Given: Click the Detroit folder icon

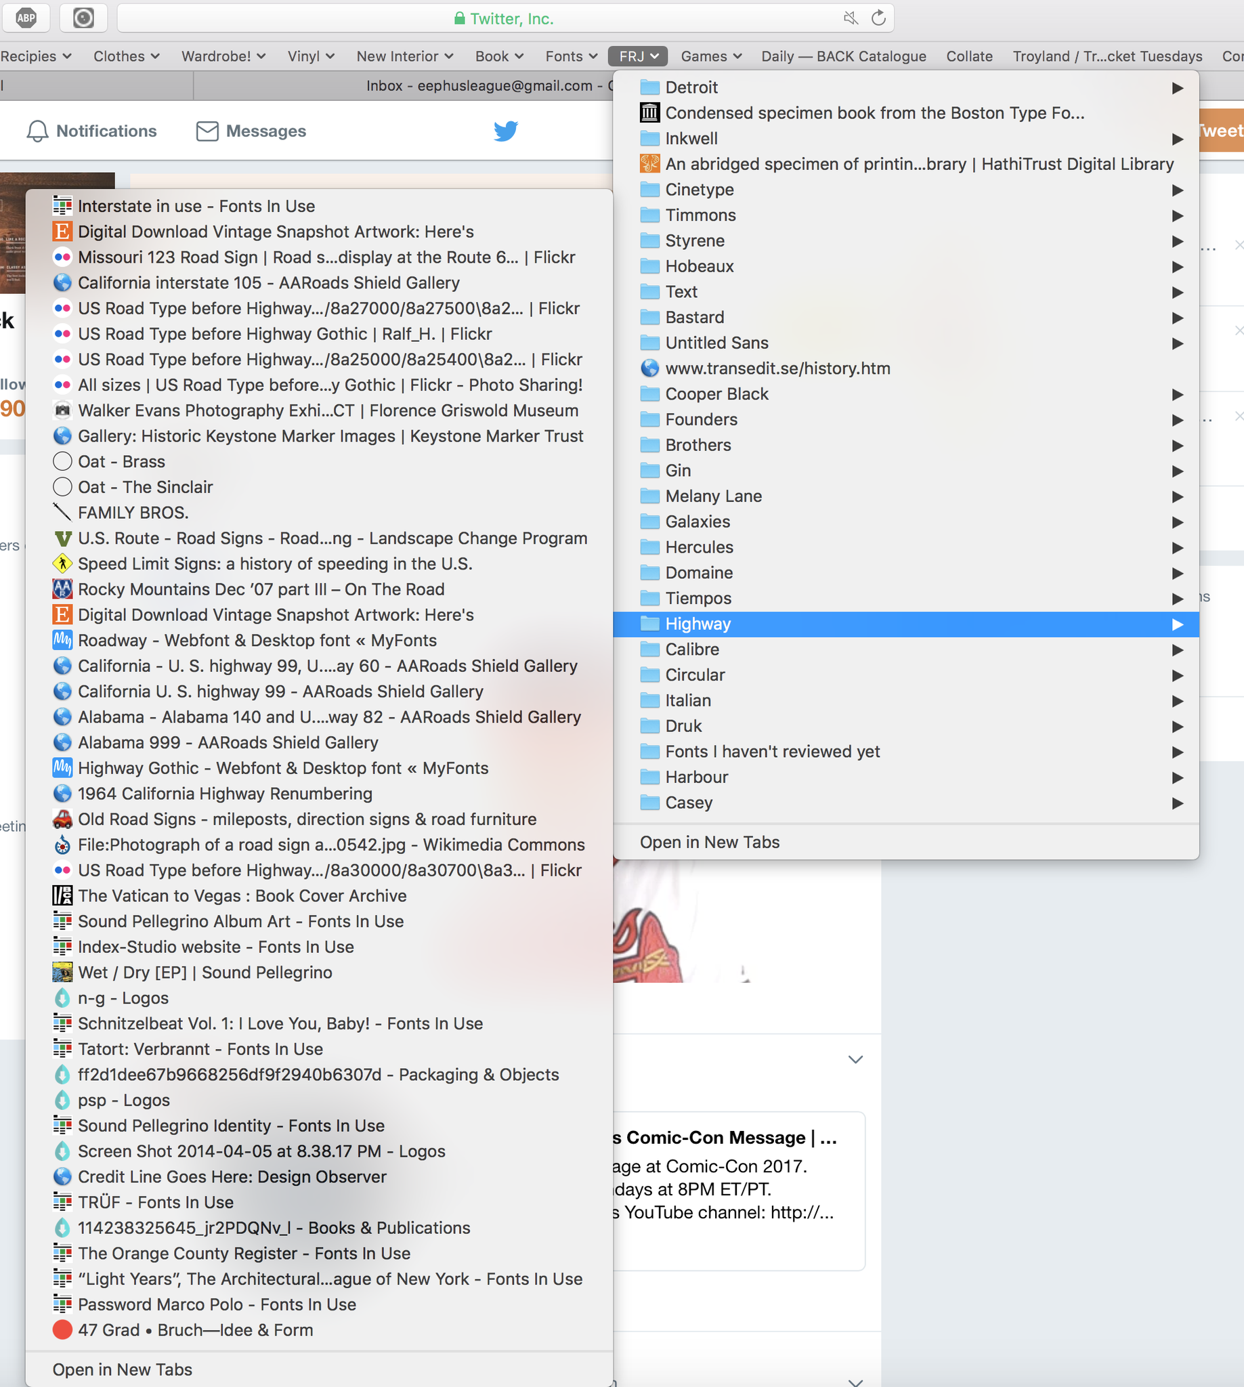Looking at the screenshot, I should coord(649,87).
